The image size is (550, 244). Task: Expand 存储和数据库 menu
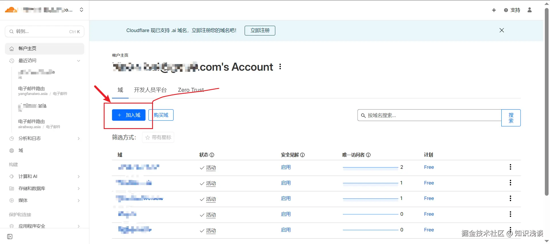44,189
